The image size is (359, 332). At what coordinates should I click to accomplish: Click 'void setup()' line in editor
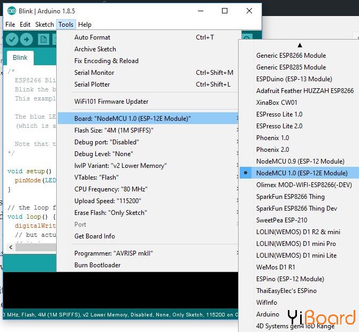[x=29, y=171]
